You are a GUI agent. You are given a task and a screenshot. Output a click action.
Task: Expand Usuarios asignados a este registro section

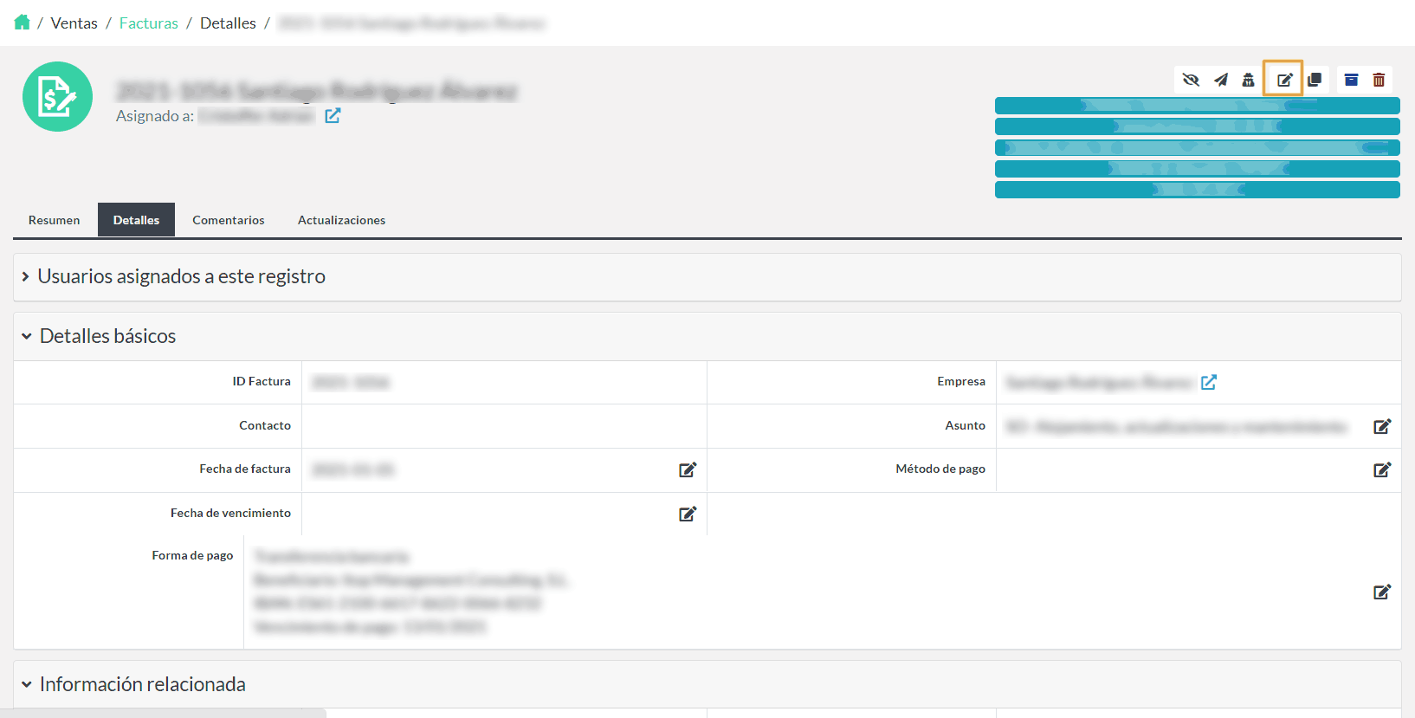pyautogui.click(x=181, y=276)
